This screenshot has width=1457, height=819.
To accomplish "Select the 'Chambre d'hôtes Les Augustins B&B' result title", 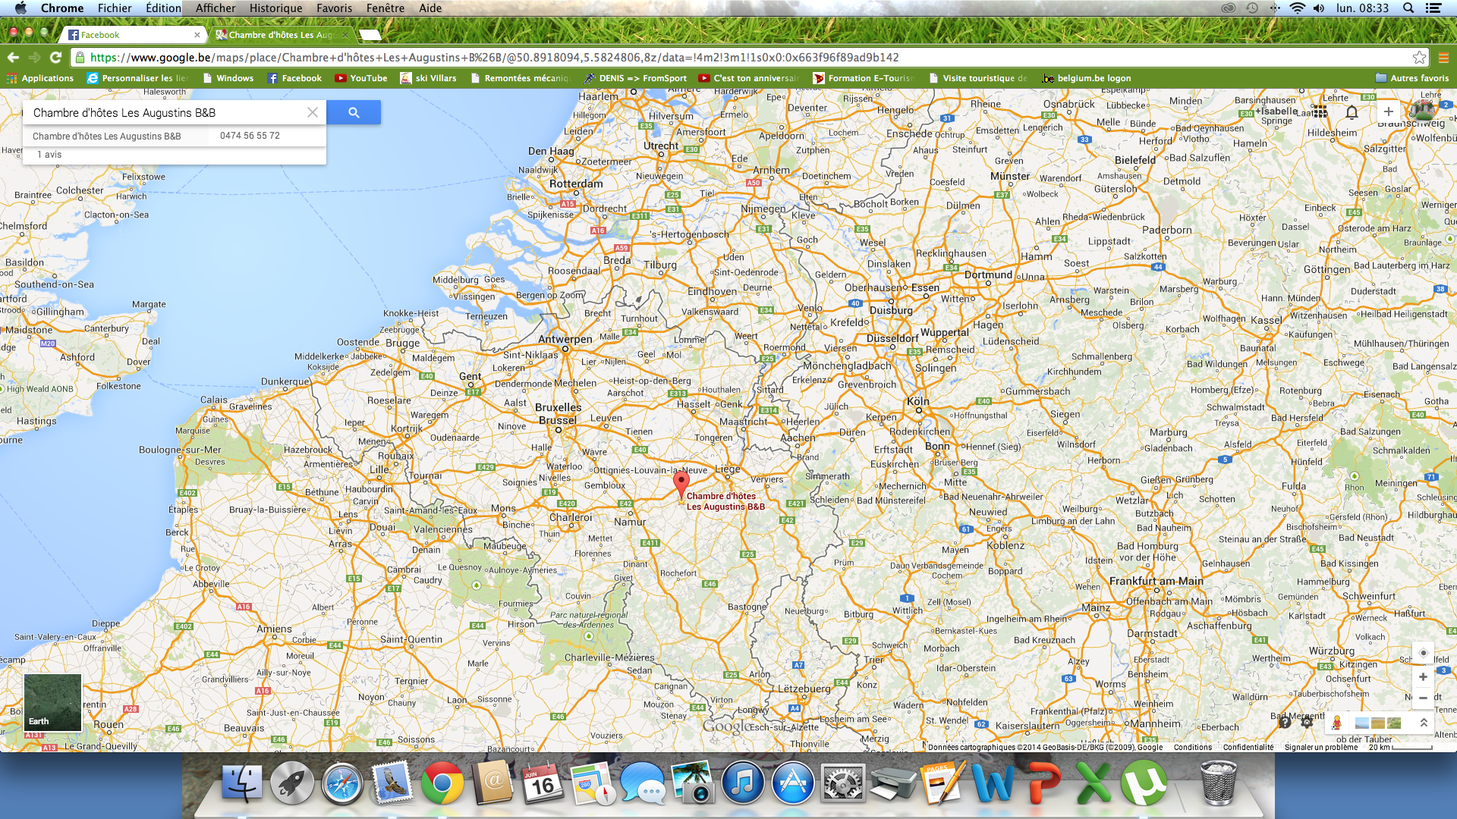I will 107,136.
